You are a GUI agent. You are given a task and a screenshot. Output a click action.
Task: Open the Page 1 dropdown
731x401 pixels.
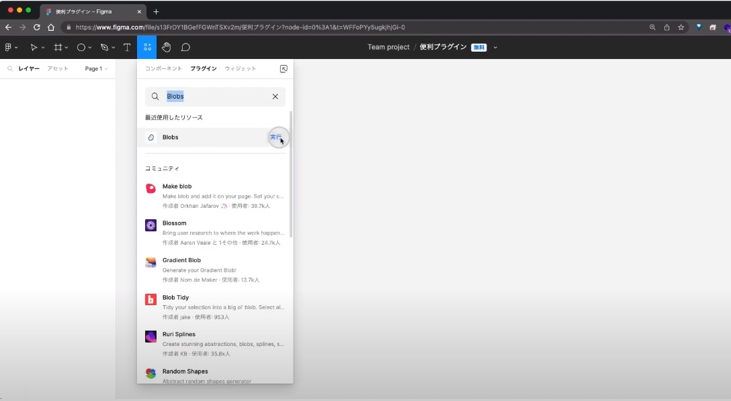coord(96,68)
